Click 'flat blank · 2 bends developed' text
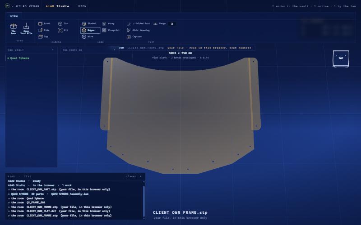The image size is (361, 225). (180, 58)
